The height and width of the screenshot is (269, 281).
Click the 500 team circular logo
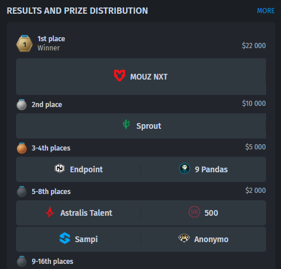click(x=194, y=212)
